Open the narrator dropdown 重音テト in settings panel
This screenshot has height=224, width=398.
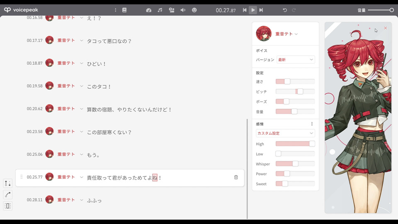[x=286, y=34]
